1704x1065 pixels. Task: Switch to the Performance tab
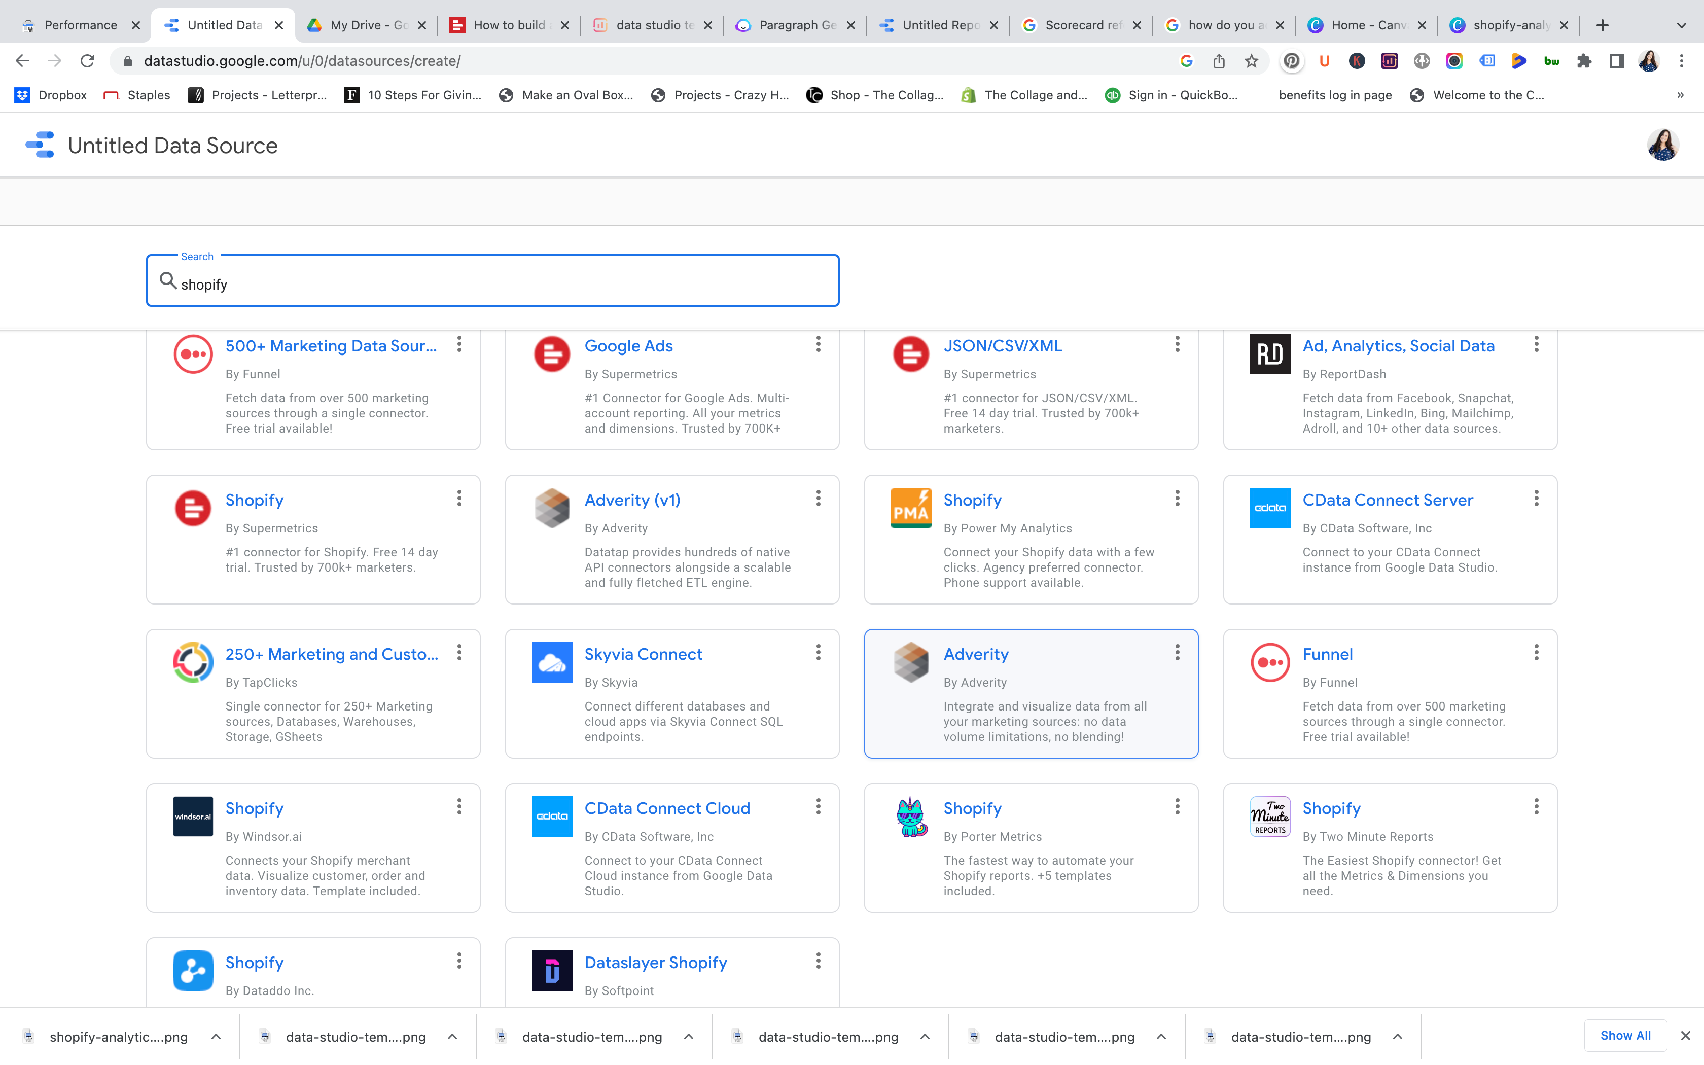point(81,25)
